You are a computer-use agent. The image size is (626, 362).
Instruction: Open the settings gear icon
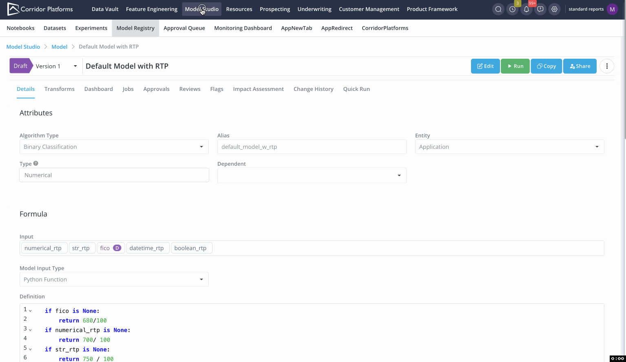tap(554, 9)
